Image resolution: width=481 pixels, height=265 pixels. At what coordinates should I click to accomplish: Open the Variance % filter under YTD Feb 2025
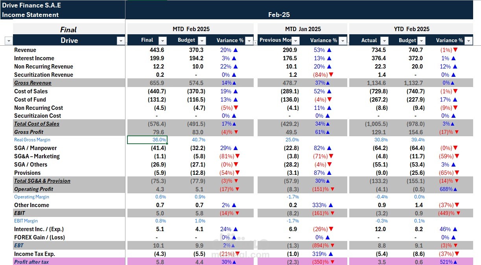pos(468,41)
